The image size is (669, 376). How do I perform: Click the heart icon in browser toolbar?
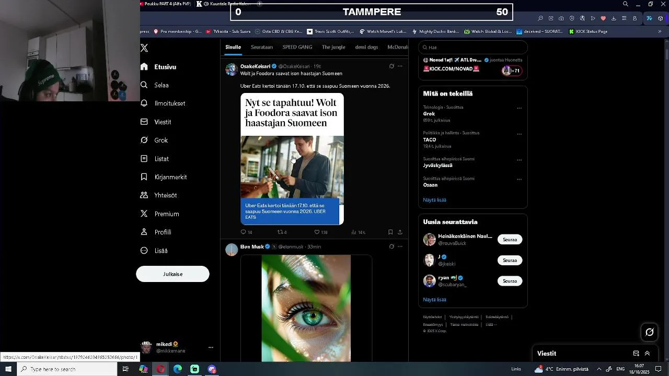[603, 18]
